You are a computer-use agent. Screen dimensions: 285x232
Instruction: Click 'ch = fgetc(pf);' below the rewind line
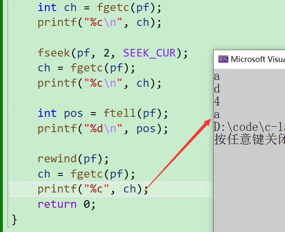pyautogui.click(x=86, y=174)
